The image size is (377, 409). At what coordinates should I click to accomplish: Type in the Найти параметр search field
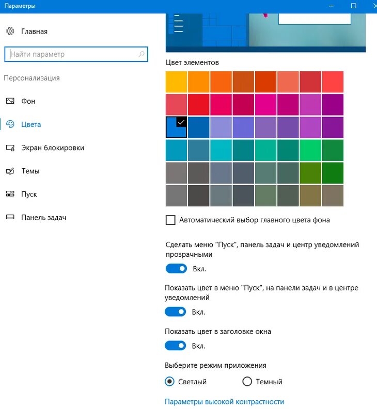coord(72,54)
